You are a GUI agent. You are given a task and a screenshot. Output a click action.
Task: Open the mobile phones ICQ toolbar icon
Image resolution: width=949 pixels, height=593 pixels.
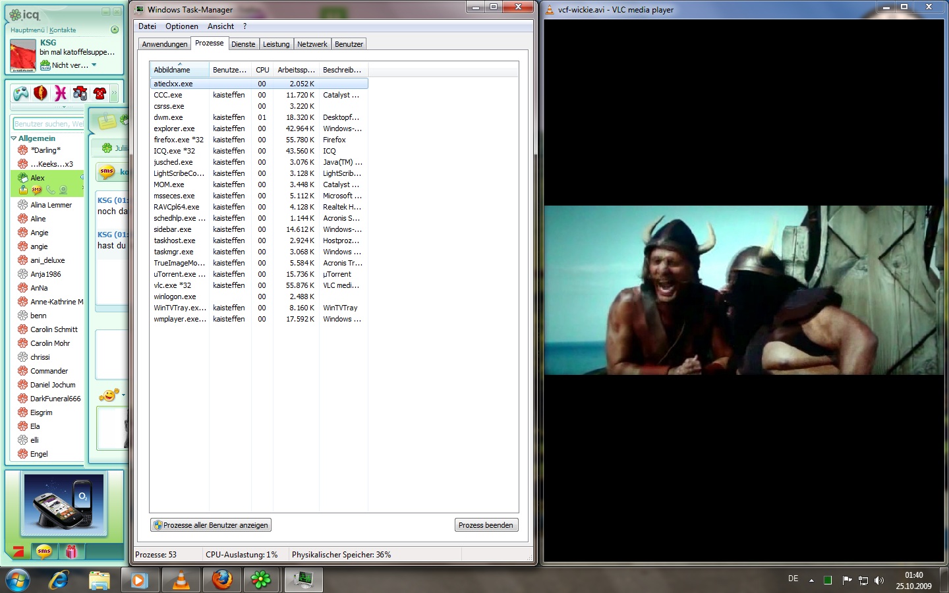tap(80, 94)
